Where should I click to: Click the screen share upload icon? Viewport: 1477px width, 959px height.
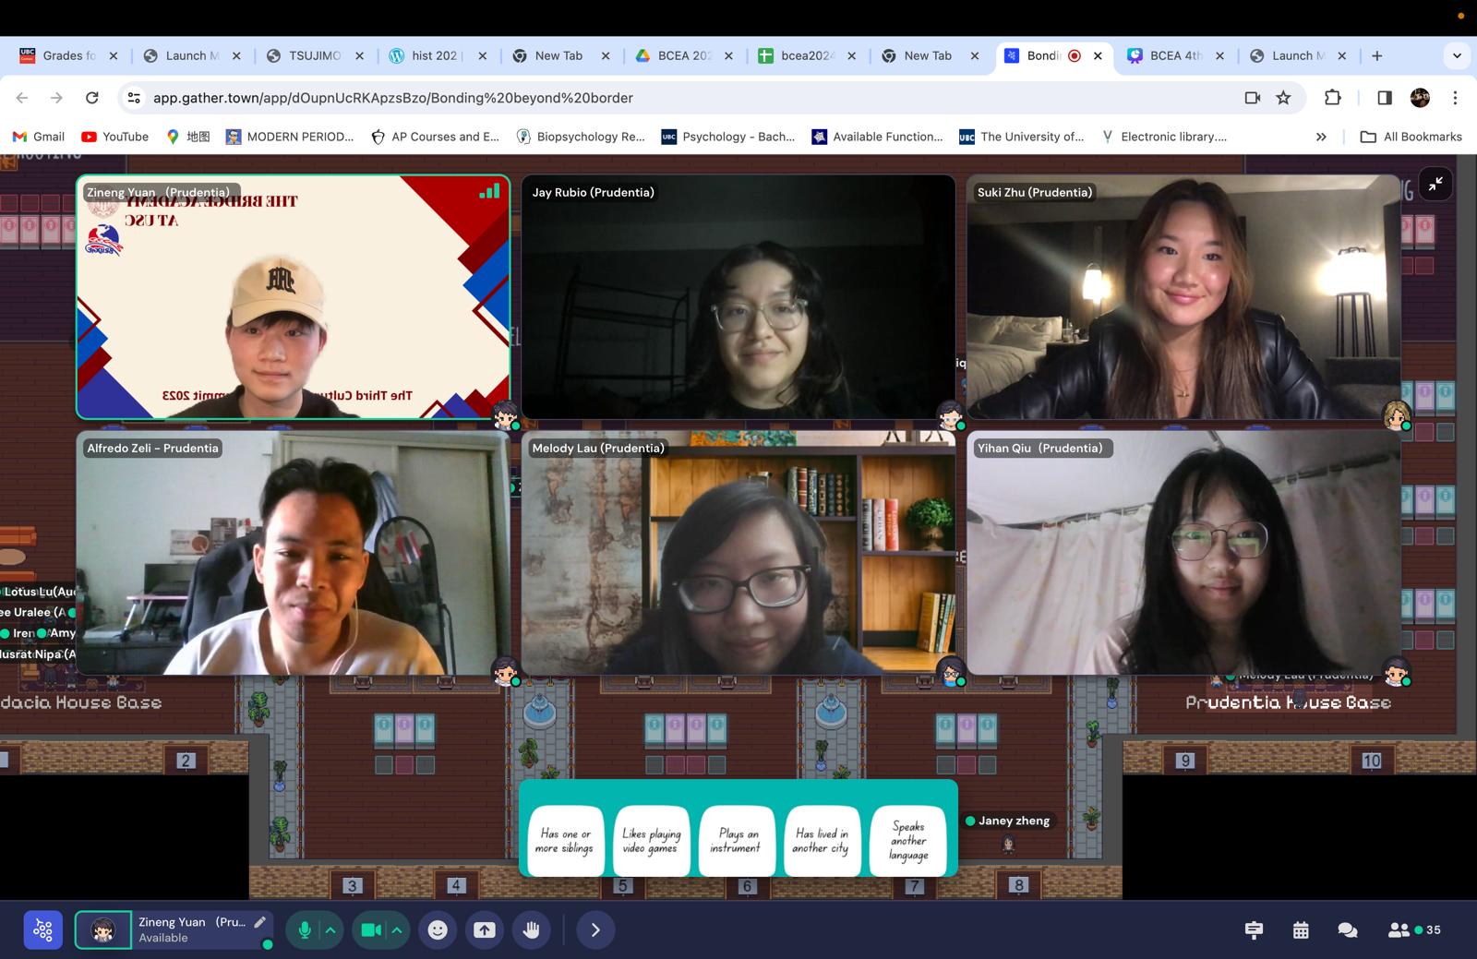click(x=485, y=929)
